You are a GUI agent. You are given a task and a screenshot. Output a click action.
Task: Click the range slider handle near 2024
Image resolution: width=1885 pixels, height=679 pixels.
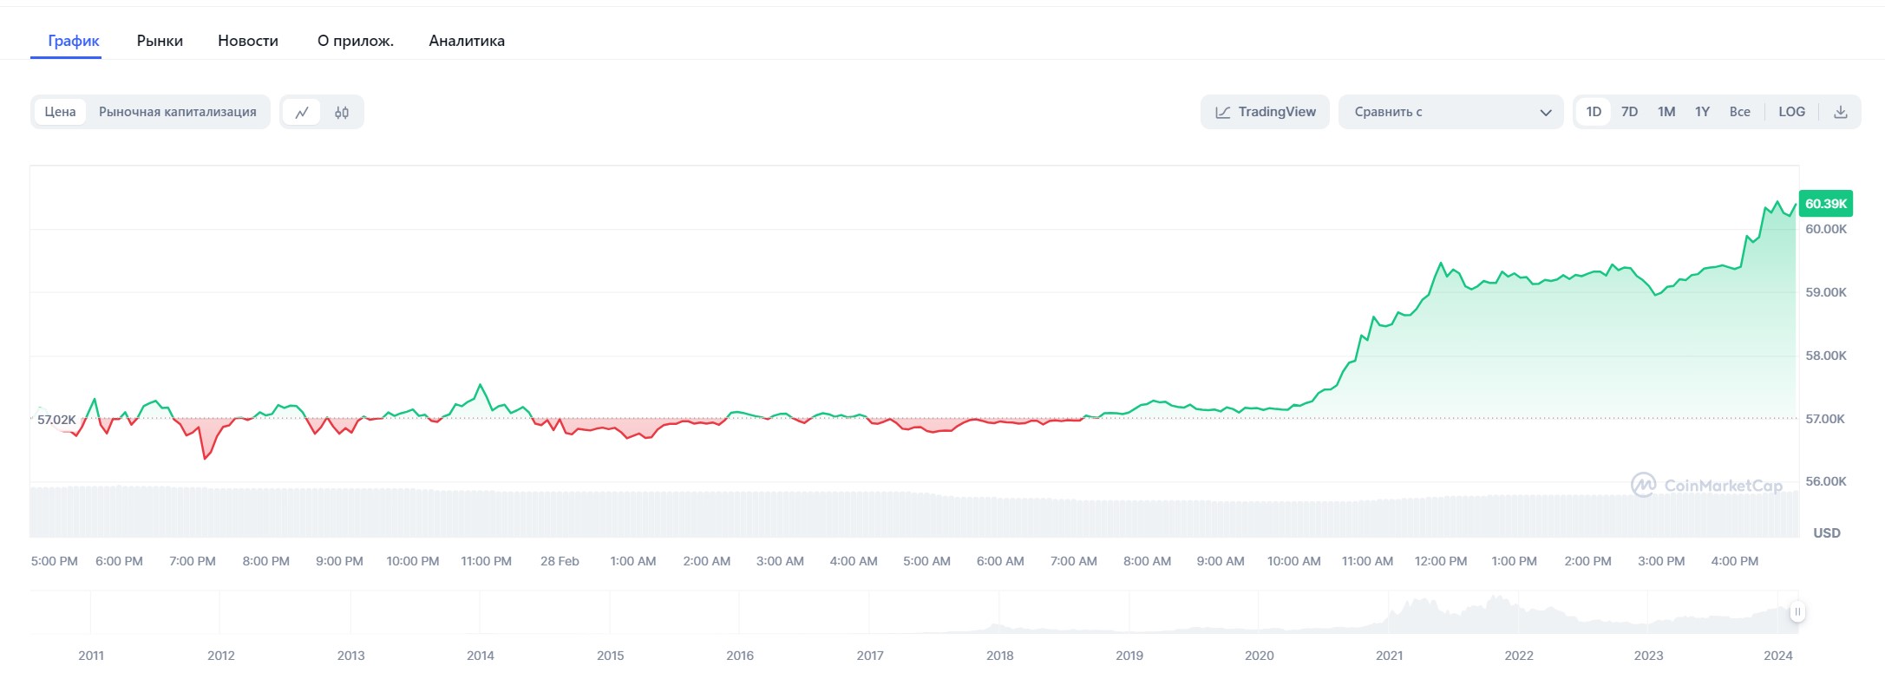tap(1797, 612)
